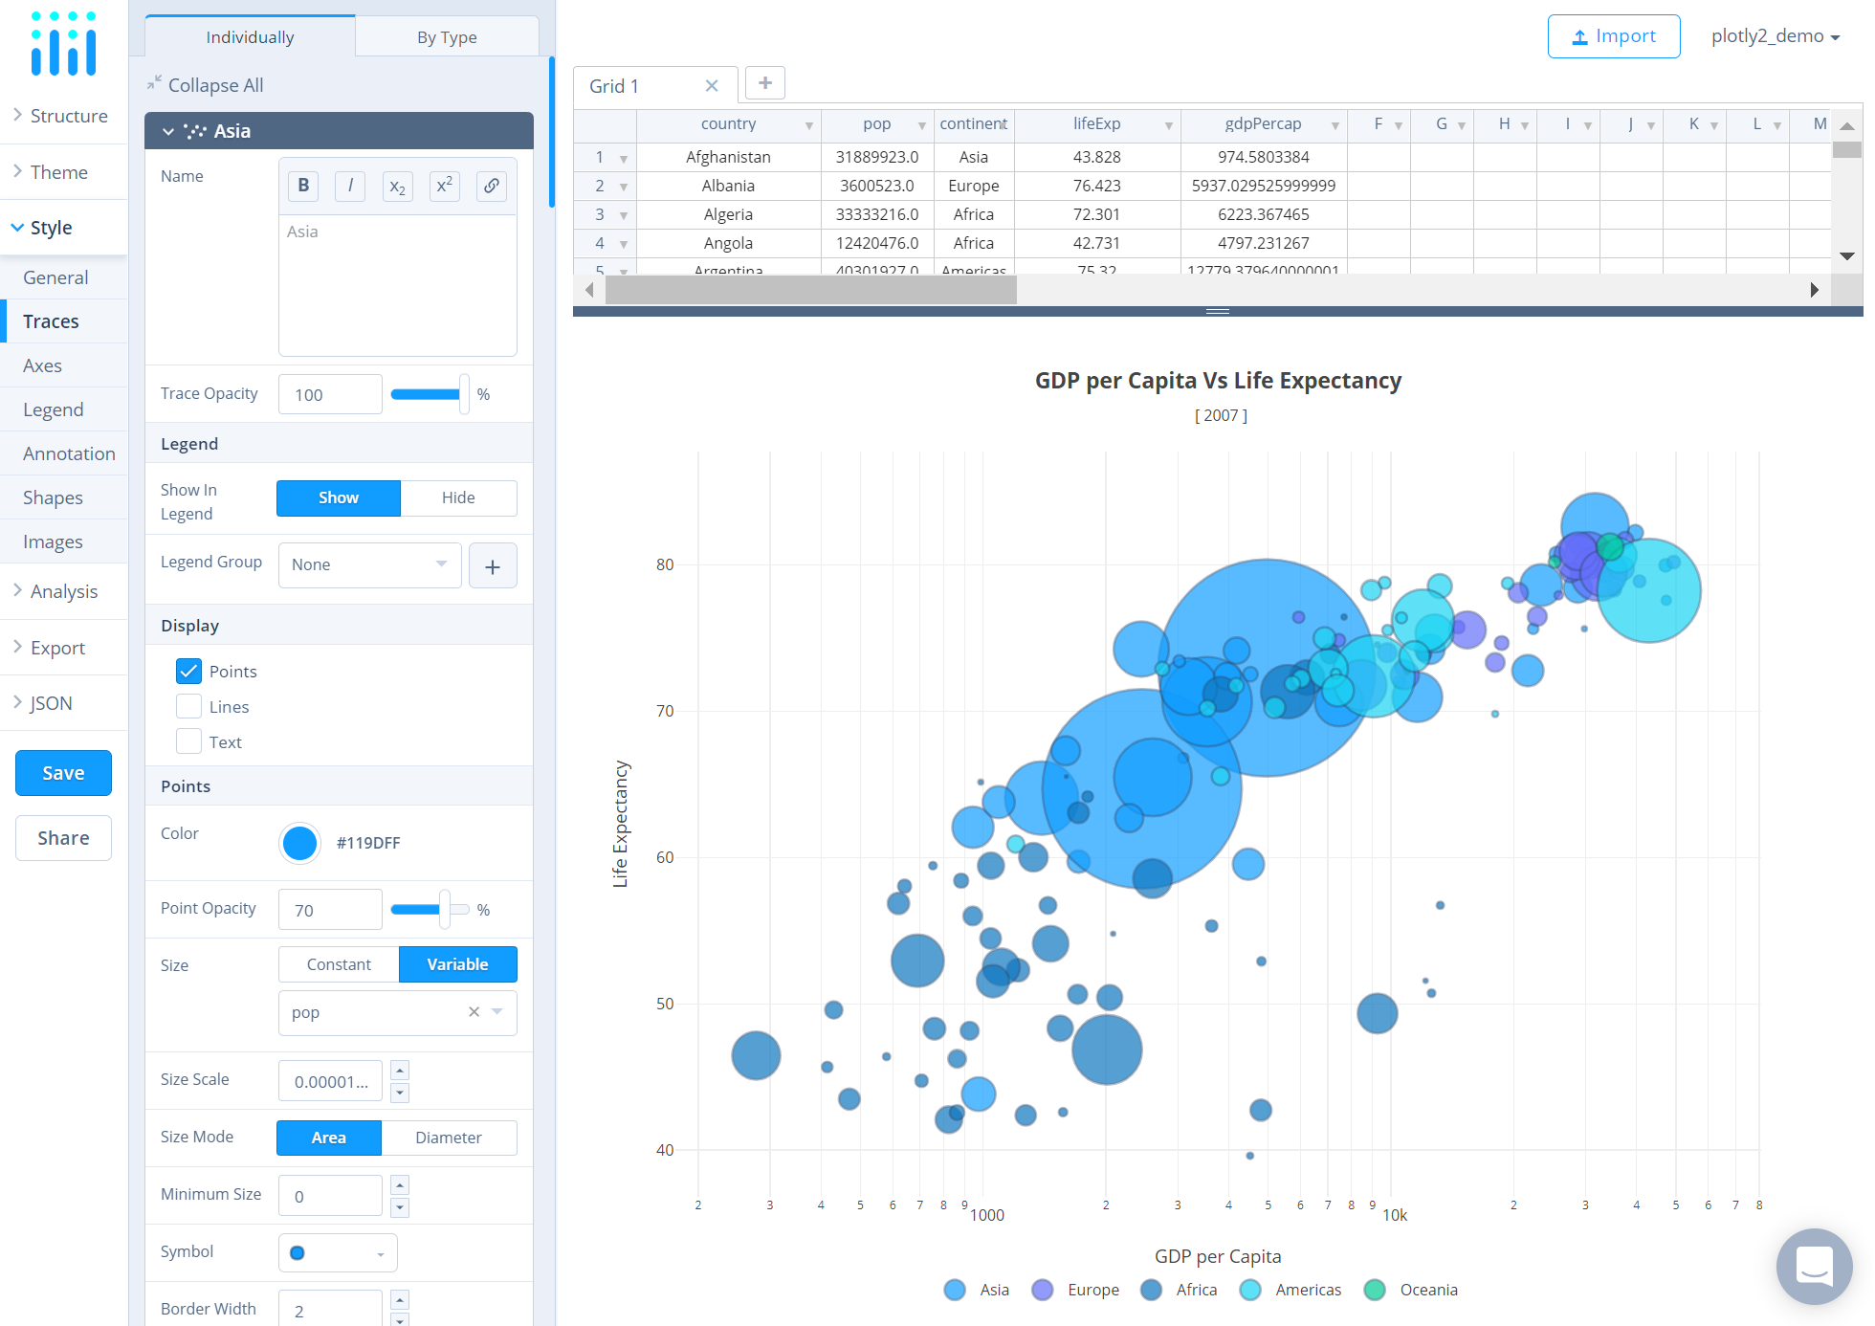The image size is (1875, 1326).
Task: Increase the Minimum Size value
Action: point(400,1185)
